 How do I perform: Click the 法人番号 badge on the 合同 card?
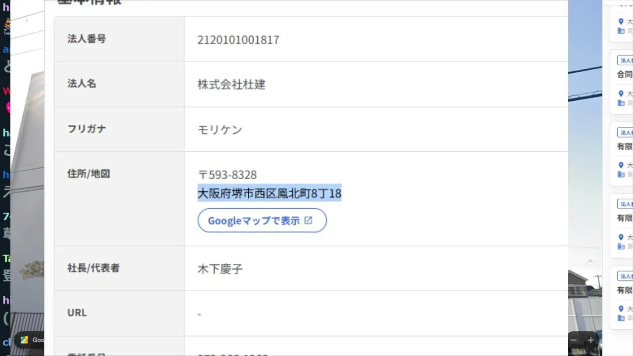pos(626,60)
